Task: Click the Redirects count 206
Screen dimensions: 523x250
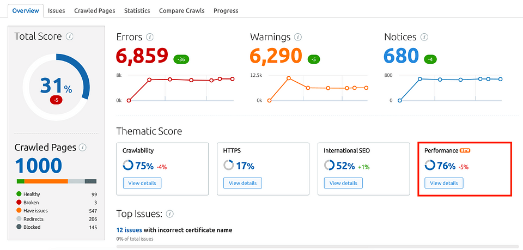Action: point(93,219)
